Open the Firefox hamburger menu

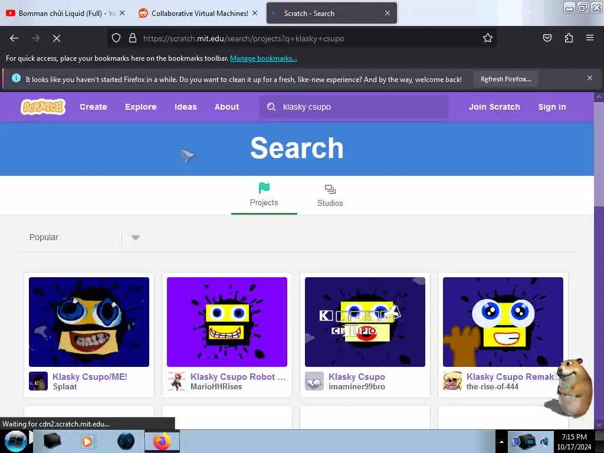coord(589,38)
